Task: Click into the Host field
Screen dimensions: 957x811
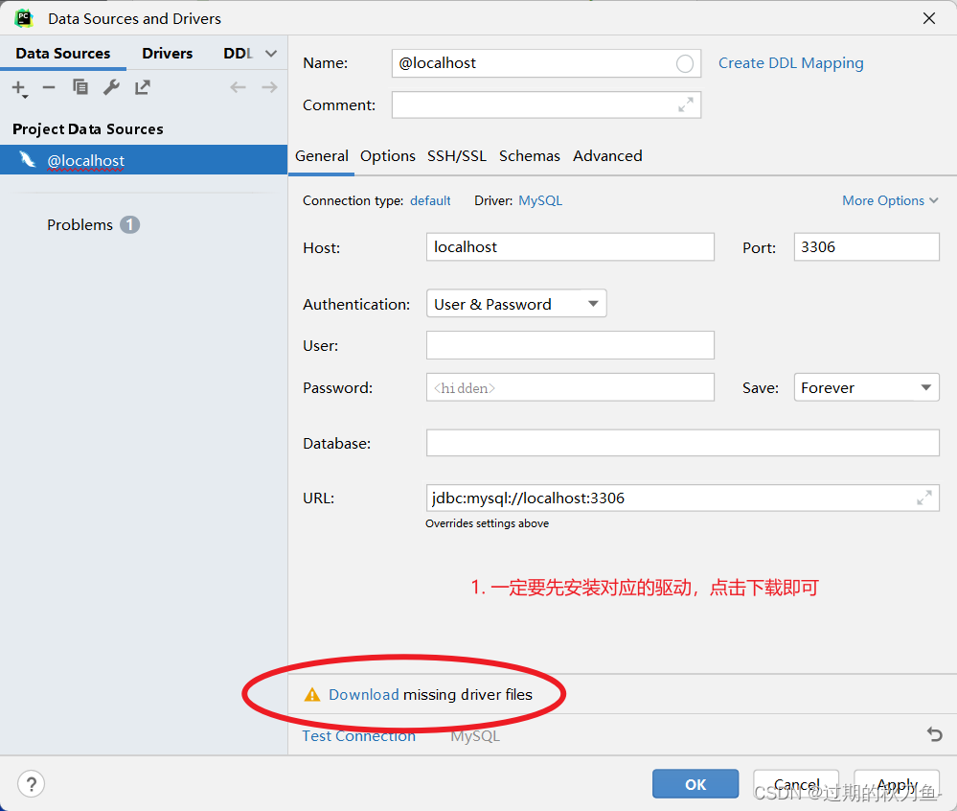Action: 570,246
